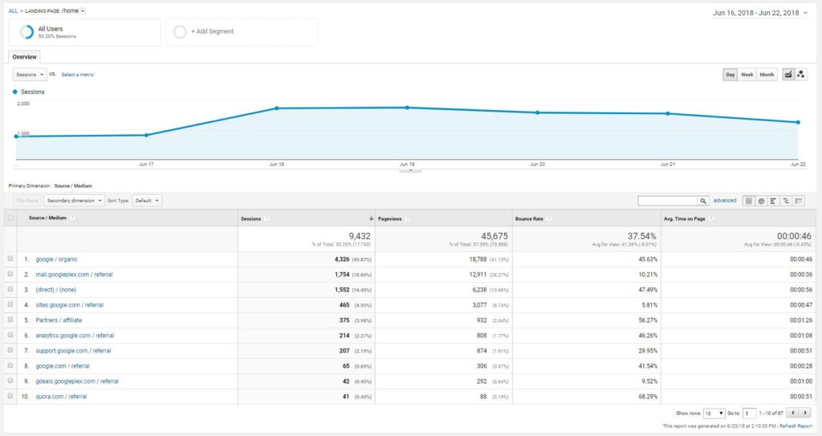Collapse the chart using the small handle
Image resolution: width=822 pixels, height=436 pixels.
pyautogui.click(x=410, y=170)
